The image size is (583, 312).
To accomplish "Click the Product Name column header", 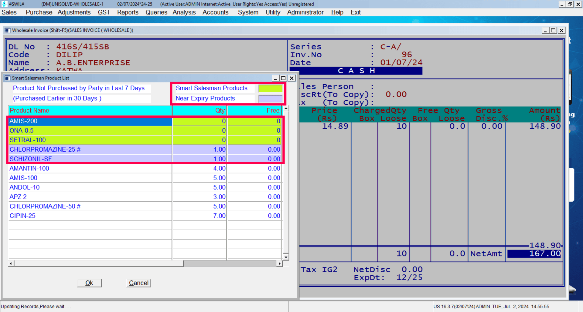I will point(90,110).
